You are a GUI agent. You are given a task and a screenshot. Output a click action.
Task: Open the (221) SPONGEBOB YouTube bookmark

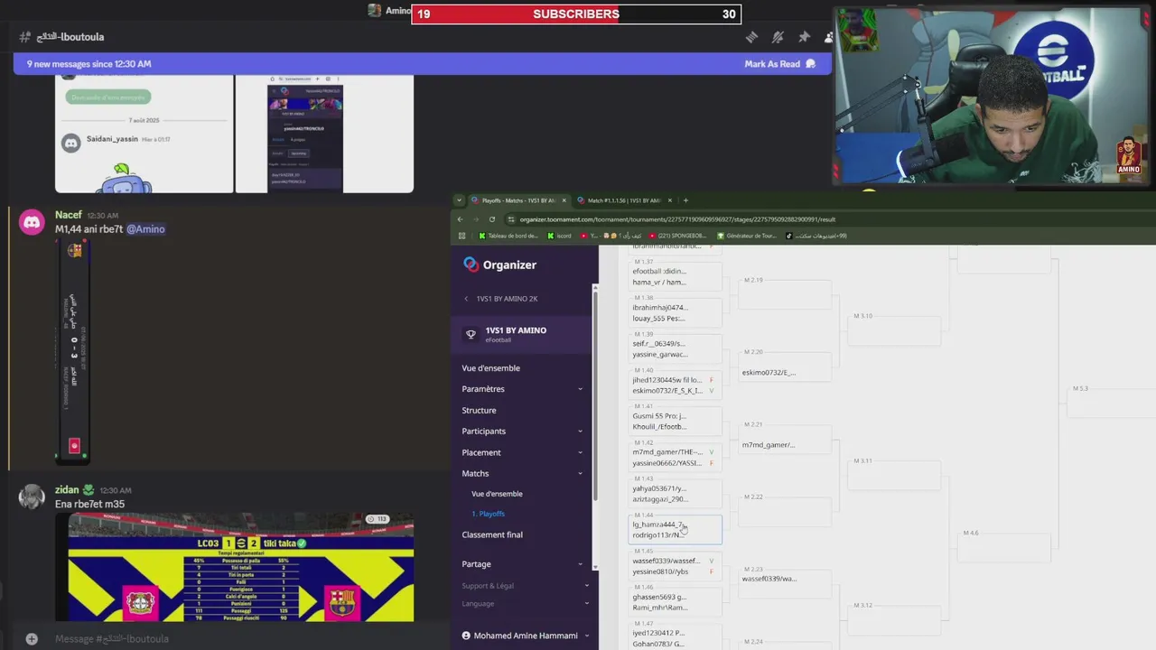pos(676,236)
